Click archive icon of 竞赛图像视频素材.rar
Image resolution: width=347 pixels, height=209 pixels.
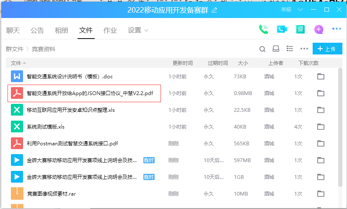click(x=17, y=194)
